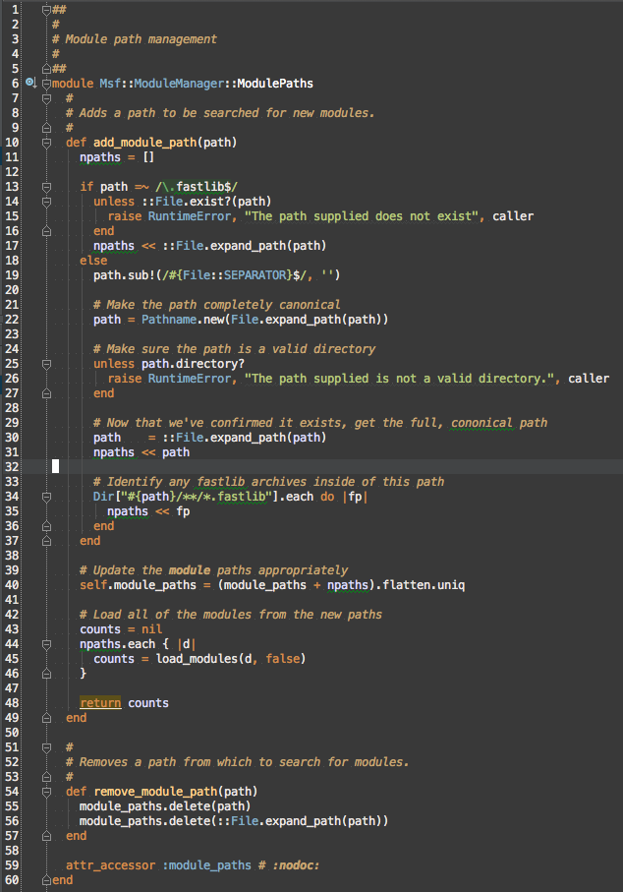
Task: Click the fold end marker on line 36
Action: 46,526
